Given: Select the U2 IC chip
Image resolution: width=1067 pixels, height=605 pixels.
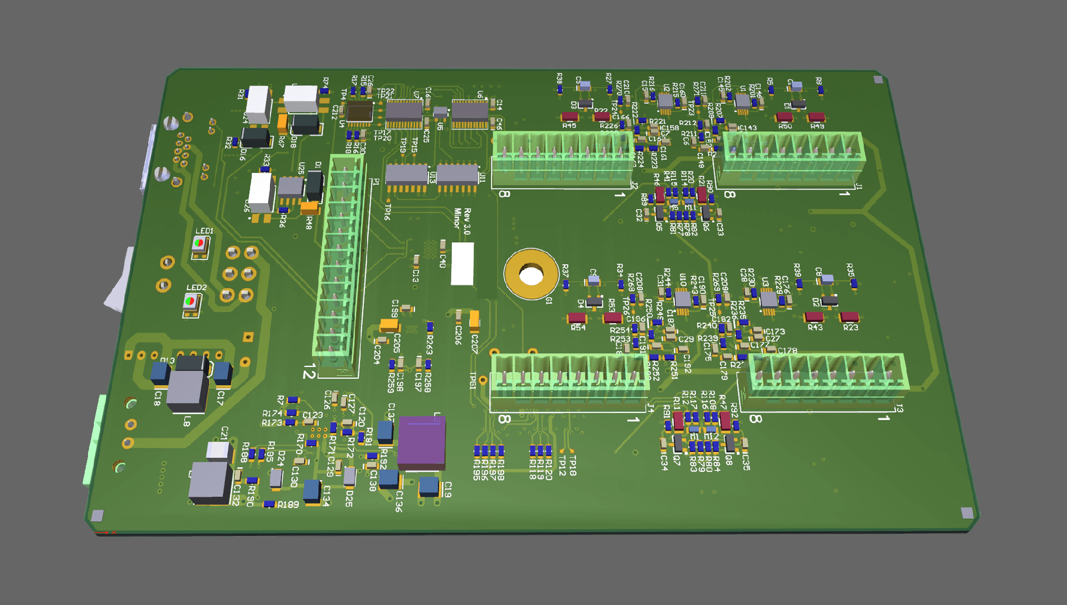Looking at the screenshot, I should [x=665, y=102].
